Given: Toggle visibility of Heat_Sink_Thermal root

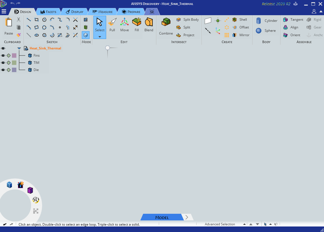Looking at the screenshot, I should click(x=3, y=48).
